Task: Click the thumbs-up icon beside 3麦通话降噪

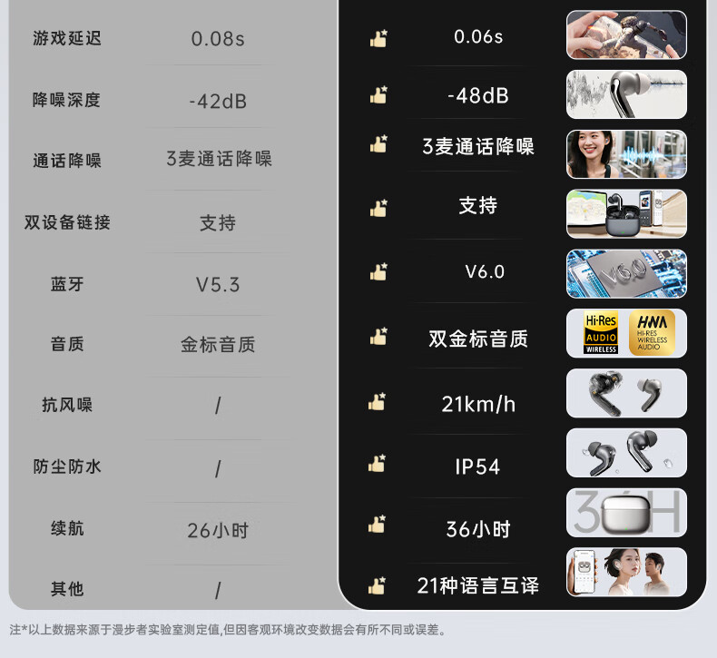Action: pos(378,144)
